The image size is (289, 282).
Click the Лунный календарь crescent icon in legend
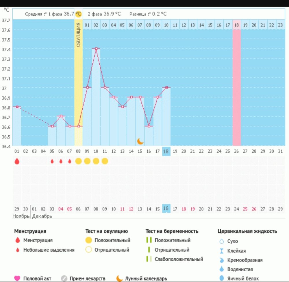click(x=119, y=278)
